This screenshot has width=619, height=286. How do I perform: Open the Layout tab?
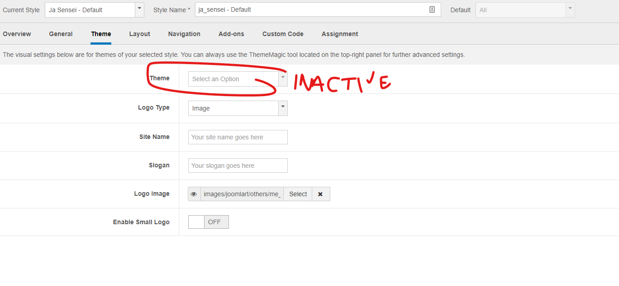tap(139, 34)
